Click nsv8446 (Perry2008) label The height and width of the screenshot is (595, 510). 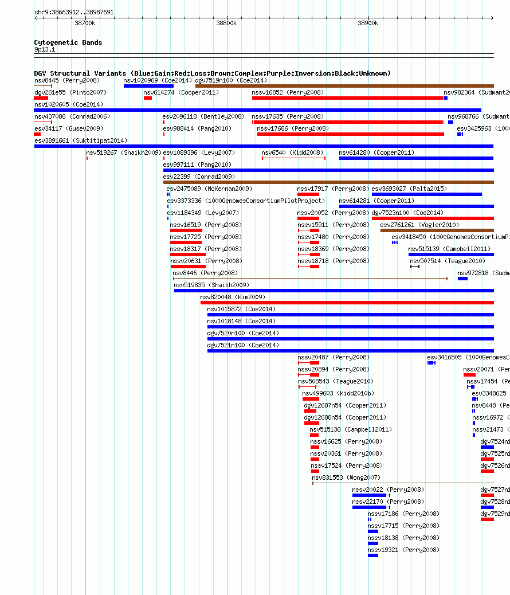205,273
